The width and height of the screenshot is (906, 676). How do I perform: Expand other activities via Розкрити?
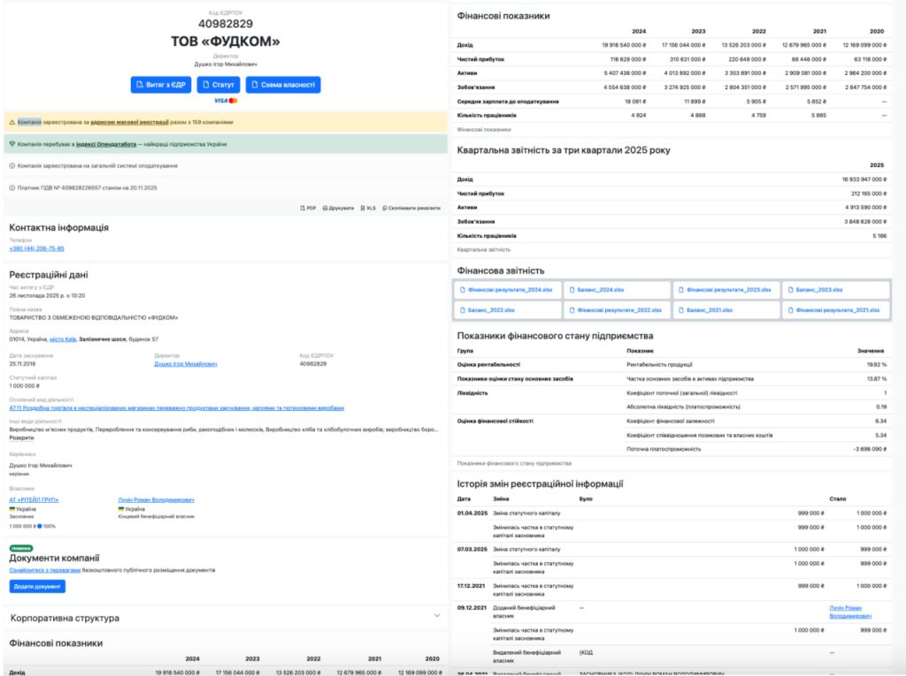[x=22, y=437]
